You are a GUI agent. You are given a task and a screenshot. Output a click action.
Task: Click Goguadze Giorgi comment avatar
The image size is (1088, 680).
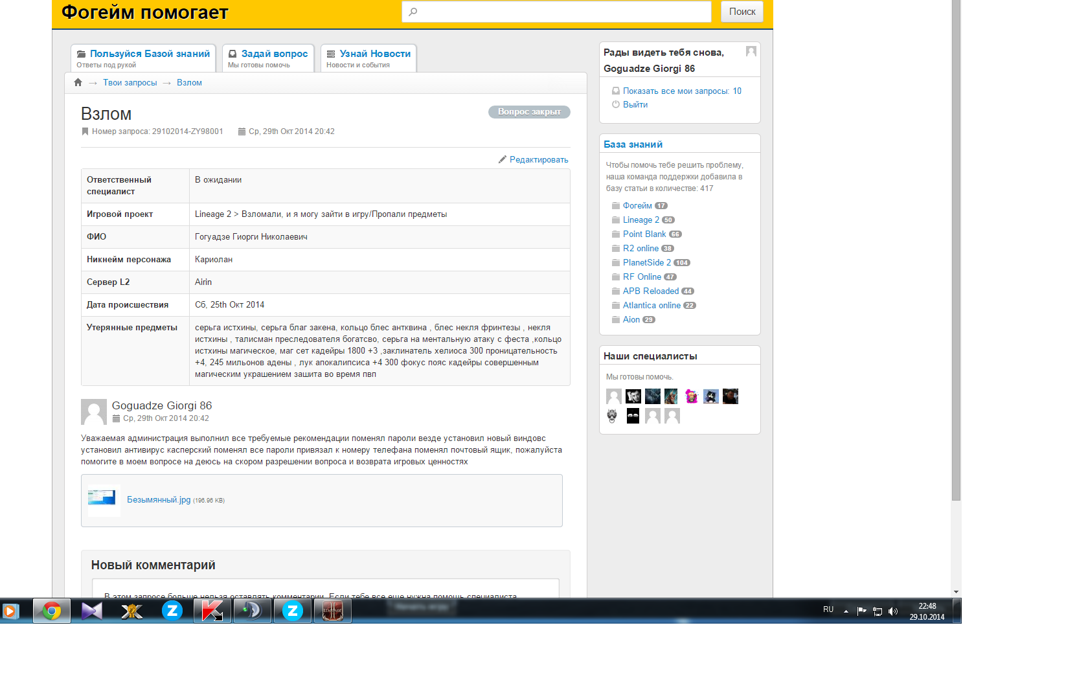click(94, 411)
